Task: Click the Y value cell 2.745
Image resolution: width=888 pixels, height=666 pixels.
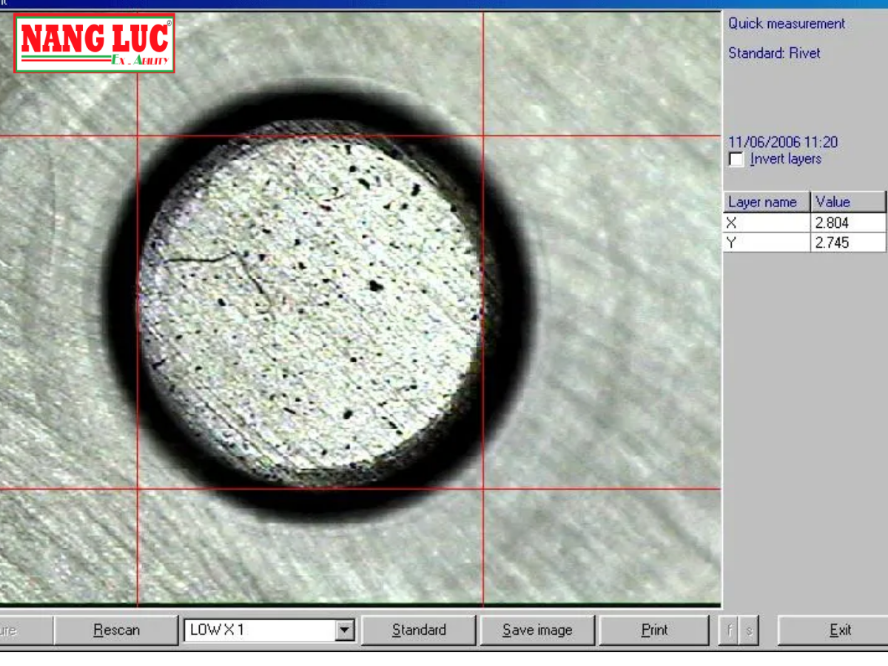Action: click(848, 242)
